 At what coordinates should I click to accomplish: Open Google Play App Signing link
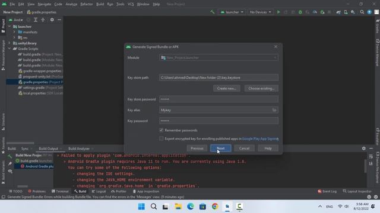tap(260, 138)
